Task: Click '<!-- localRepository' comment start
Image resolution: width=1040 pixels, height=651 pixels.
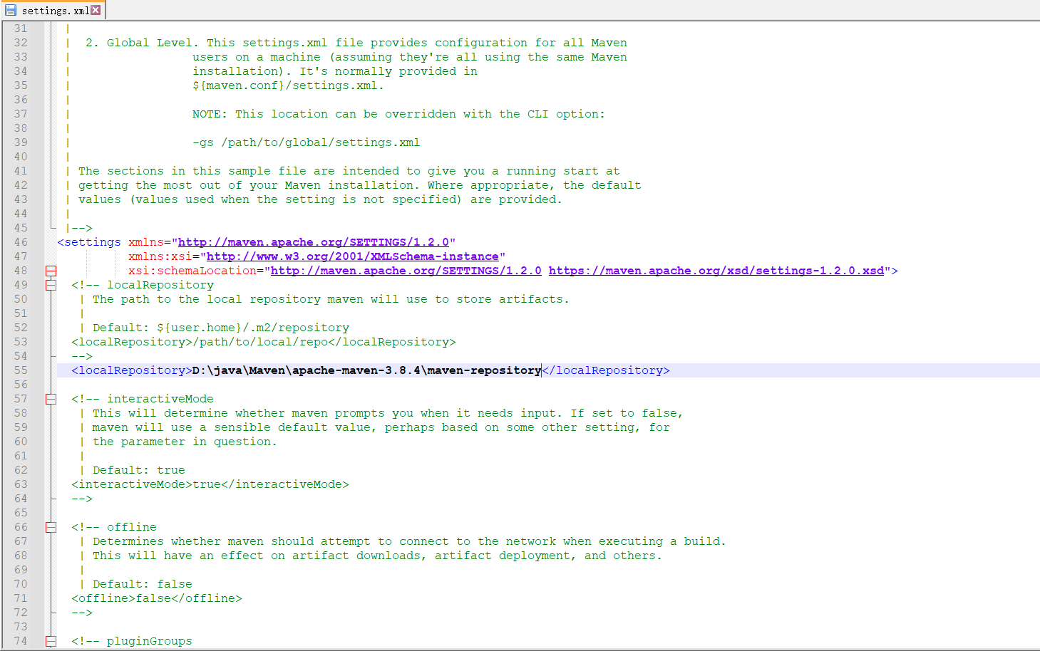Action: click(x=143, y=285)
